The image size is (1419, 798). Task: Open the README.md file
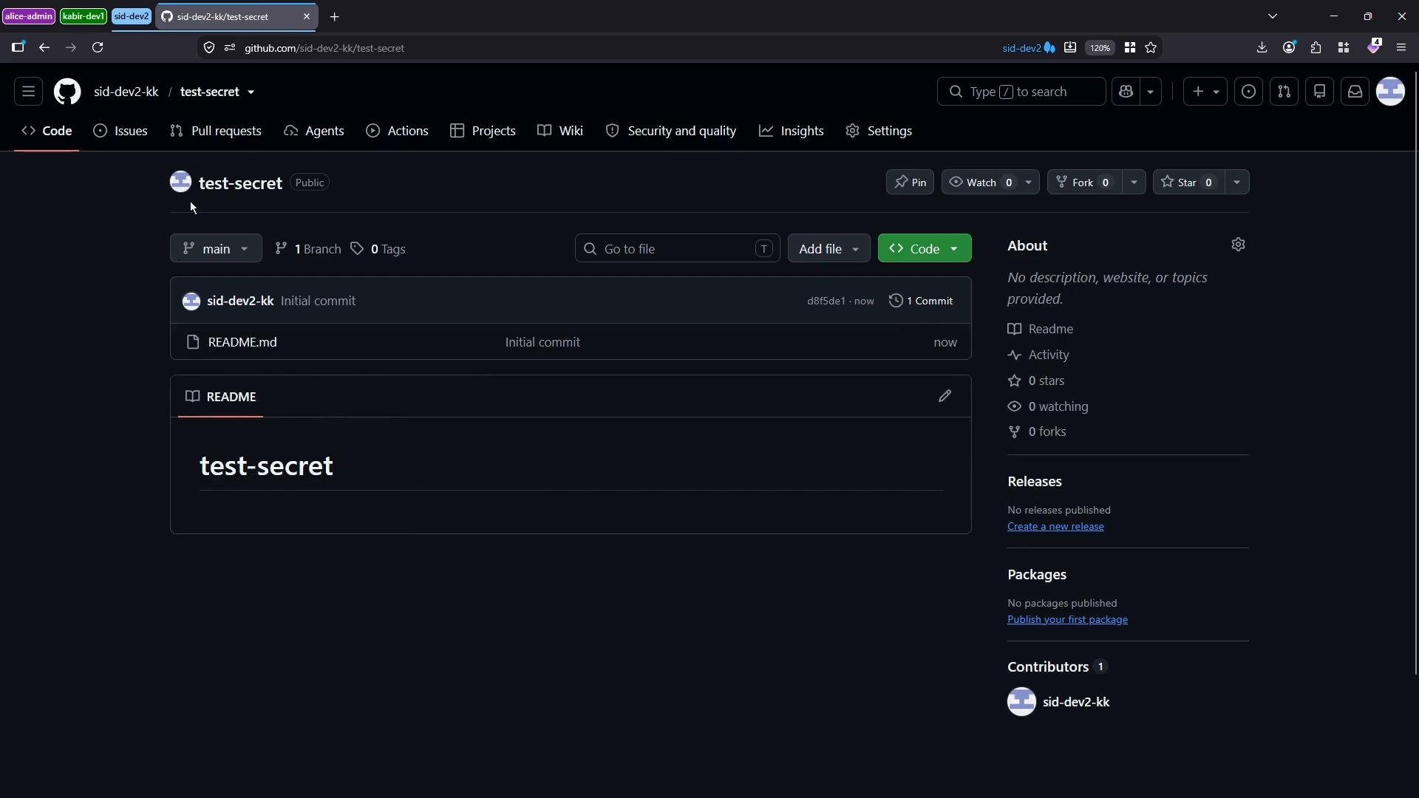pos(242,342)
